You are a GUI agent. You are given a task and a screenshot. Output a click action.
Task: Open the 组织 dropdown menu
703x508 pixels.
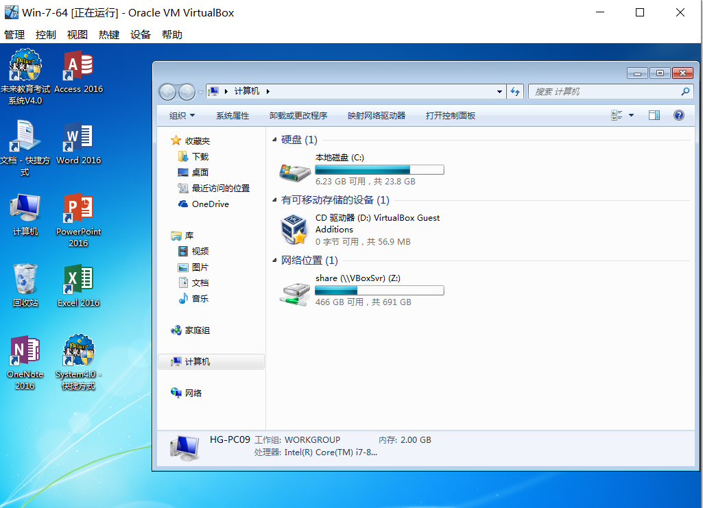pos(181,114)
